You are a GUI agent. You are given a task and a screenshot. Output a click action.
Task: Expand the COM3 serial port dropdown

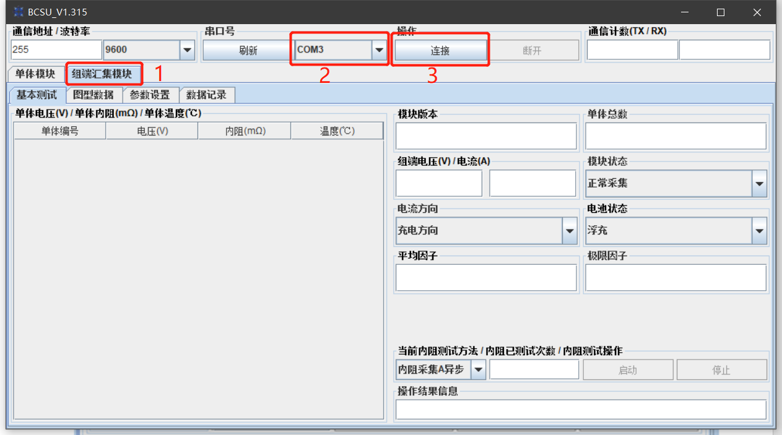tap(379, 50)
